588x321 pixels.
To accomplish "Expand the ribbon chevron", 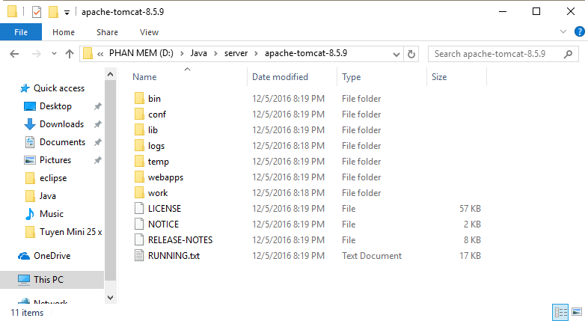I will pyautogui.click(x=563, y=31).
